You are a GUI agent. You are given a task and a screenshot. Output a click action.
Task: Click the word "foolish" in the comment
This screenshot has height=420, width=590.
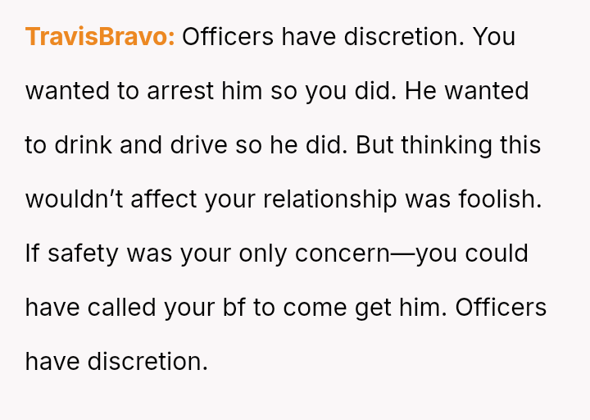[506, 199]
